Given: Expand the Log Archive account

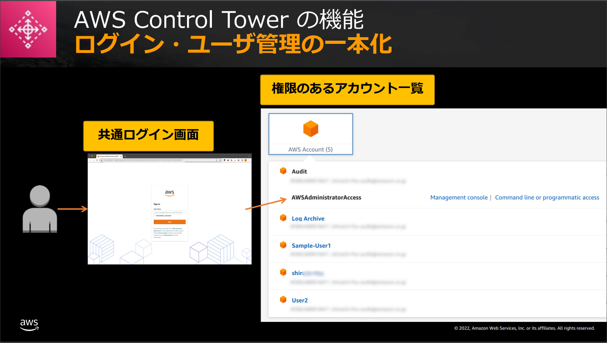Looking at the screenshot, I should click(308, 218).
